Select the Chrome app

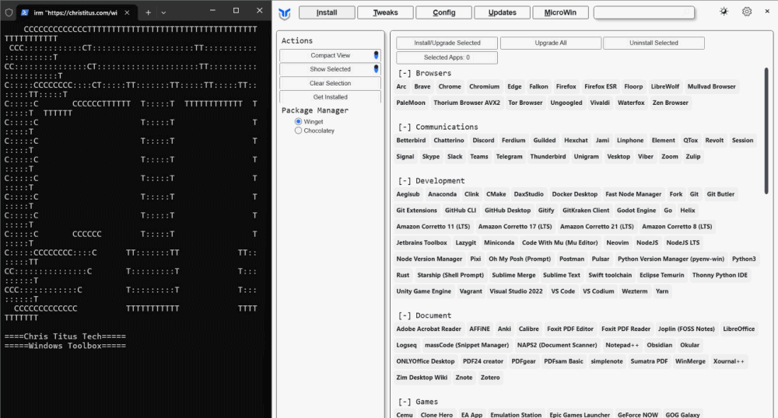[450, 87]
